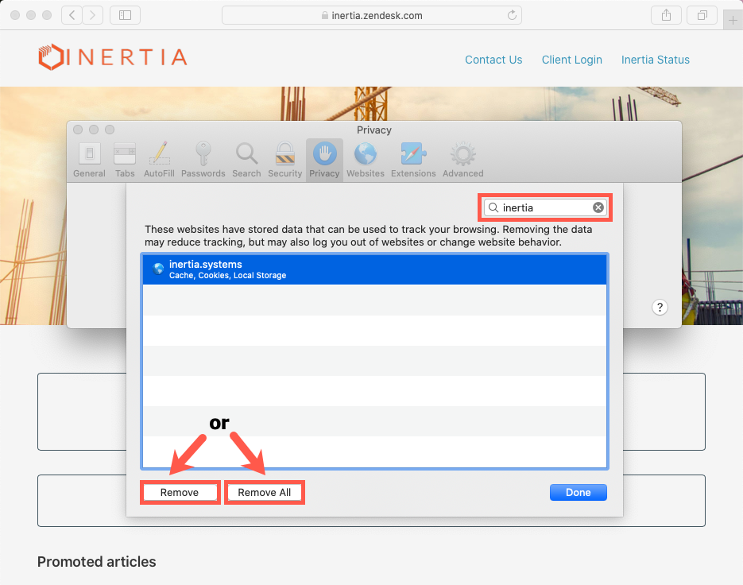743x585 pixels.
Task: Open the Inertia Status link
Action: pyautogui.click(x=656, y=60)
